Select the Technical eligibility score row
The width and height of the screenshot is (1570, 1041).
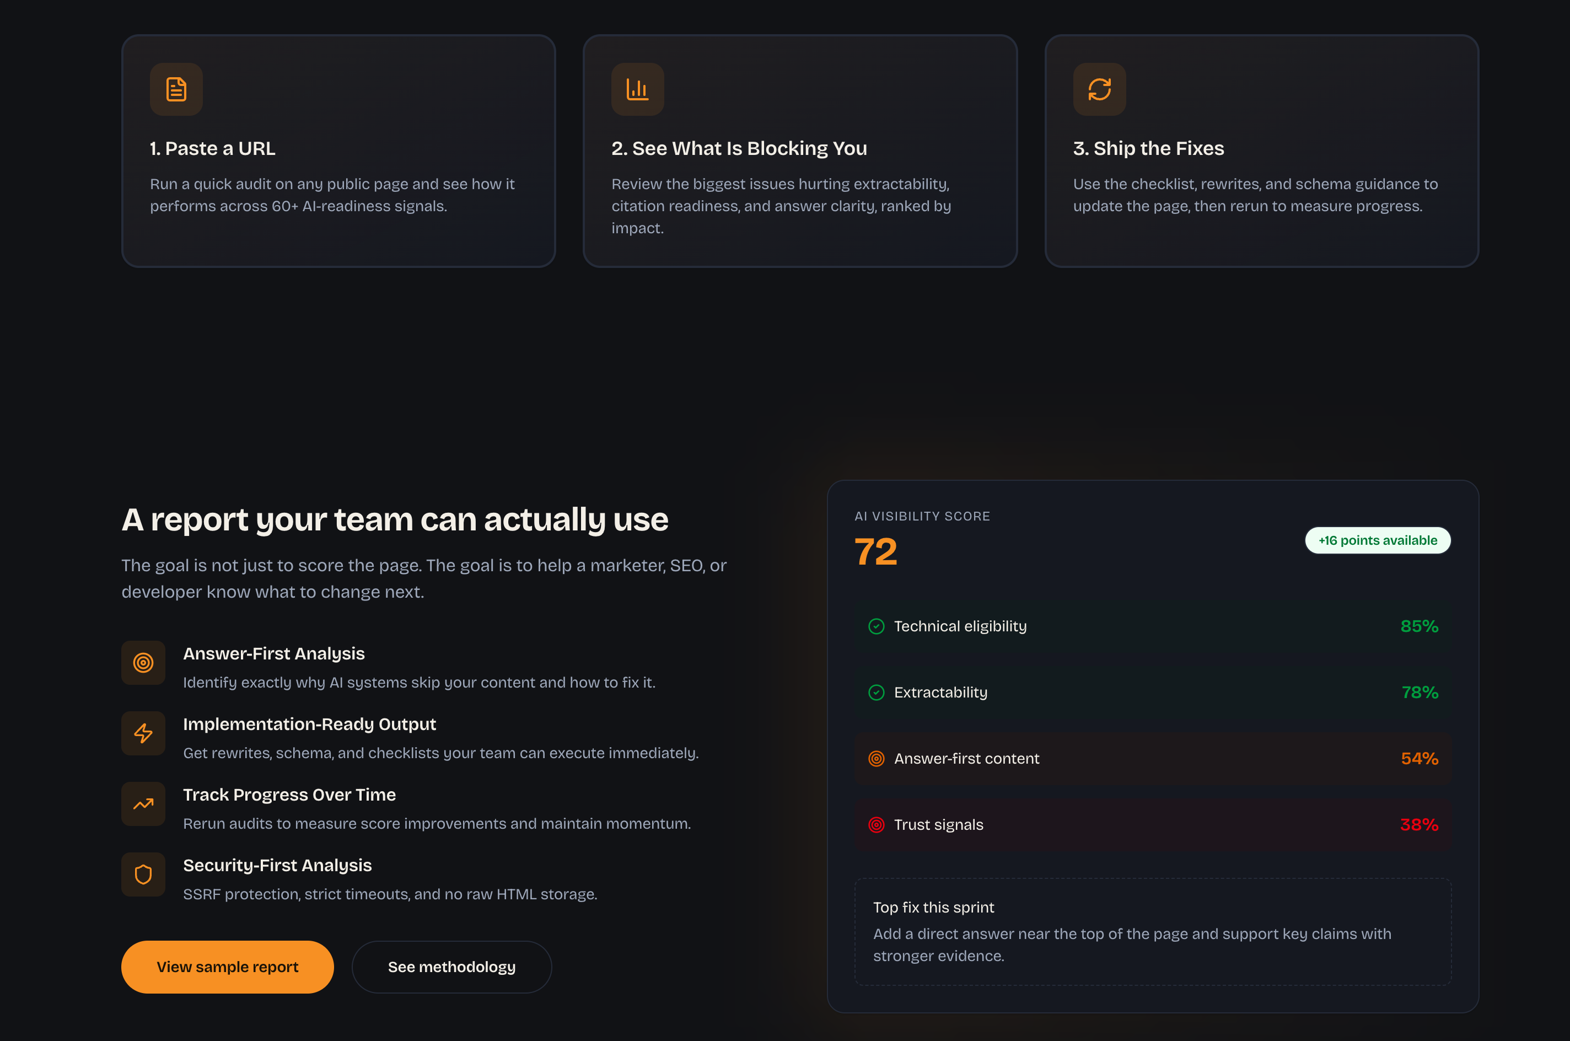(x=1152, y=626)
